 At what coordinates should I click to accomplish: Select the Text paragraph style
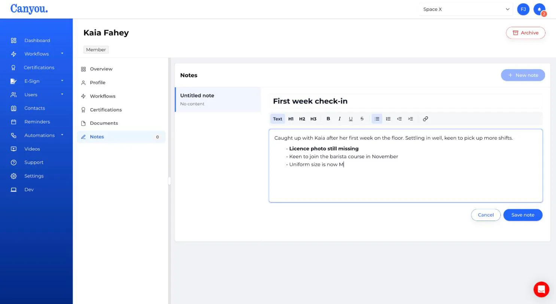[277, 119]
